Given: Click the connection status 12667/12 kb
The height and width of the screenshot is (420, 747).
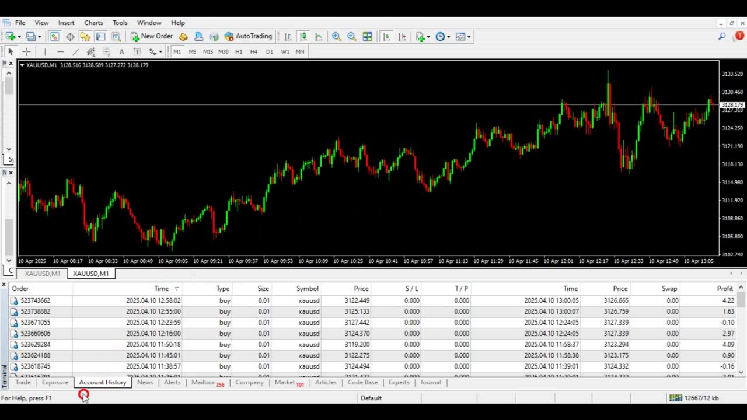Looking at the screenshot, I should coord(694,398).
